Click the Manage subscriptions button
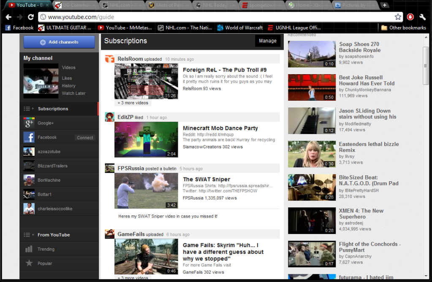The width and height of the screenshot is (432, 282). click(x=268, y=41)
